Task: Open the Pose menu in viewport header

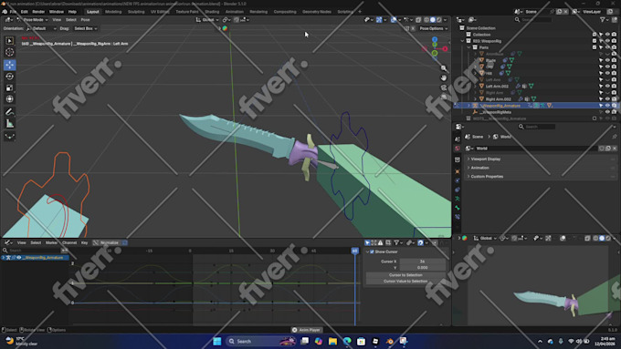Action: coord(85,19)
